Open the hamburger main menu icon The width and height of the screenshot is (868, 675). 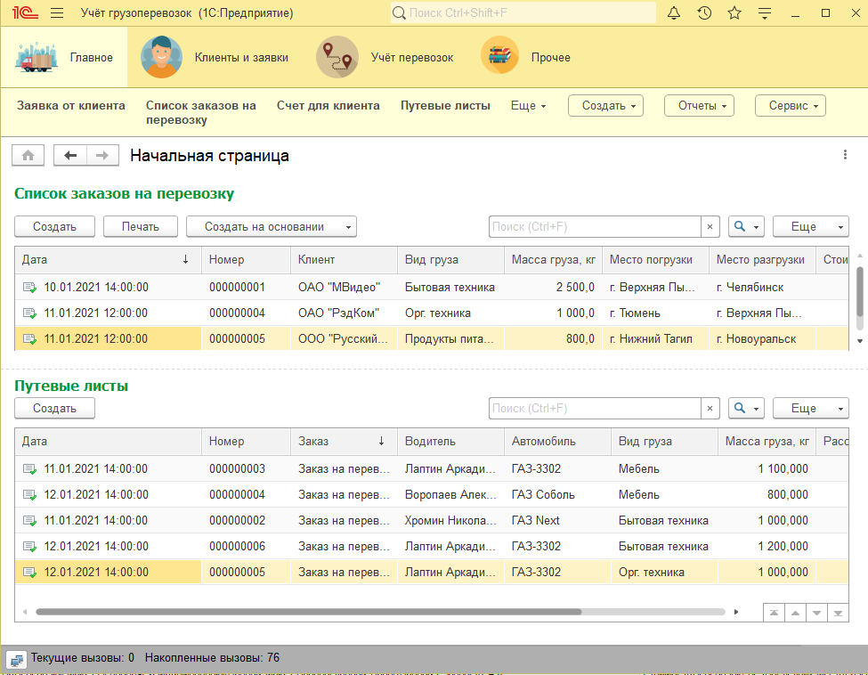[57, 12]
